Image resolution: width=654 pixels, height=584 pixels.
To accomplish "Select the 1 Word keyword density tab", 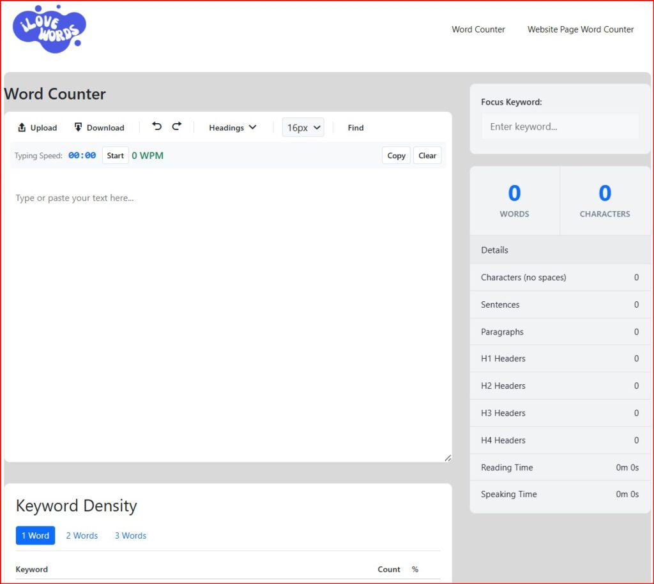I will coord(35,535).
